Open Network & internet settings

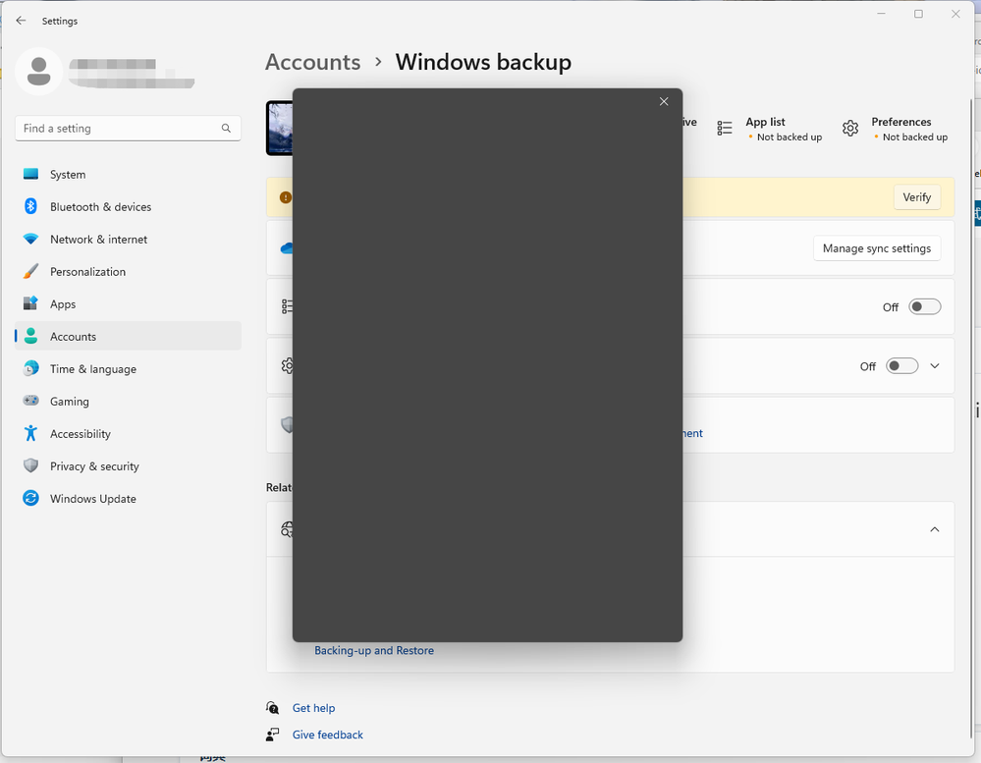[128, 240]
